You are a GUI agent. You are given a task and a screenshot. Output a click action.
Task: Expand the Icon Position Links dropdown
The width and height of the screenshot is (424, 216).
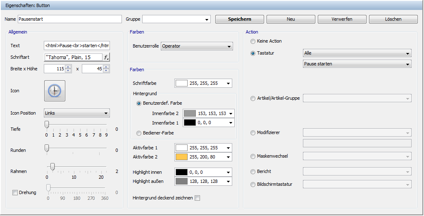click(x=76, y=113)
